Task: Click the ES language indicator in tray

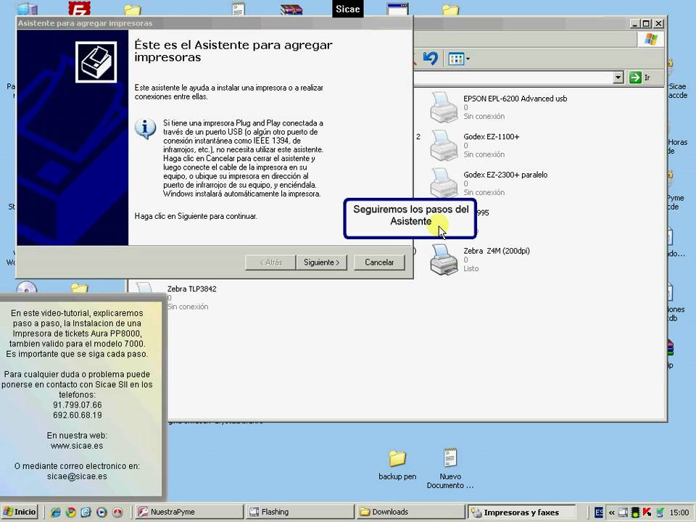Action: pos(599,513)
